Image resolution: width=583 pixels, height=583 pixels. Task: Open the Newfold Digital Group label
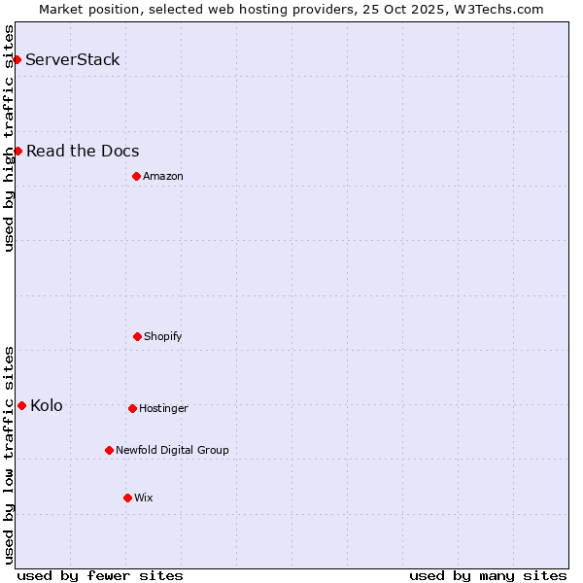pos(172,450)
